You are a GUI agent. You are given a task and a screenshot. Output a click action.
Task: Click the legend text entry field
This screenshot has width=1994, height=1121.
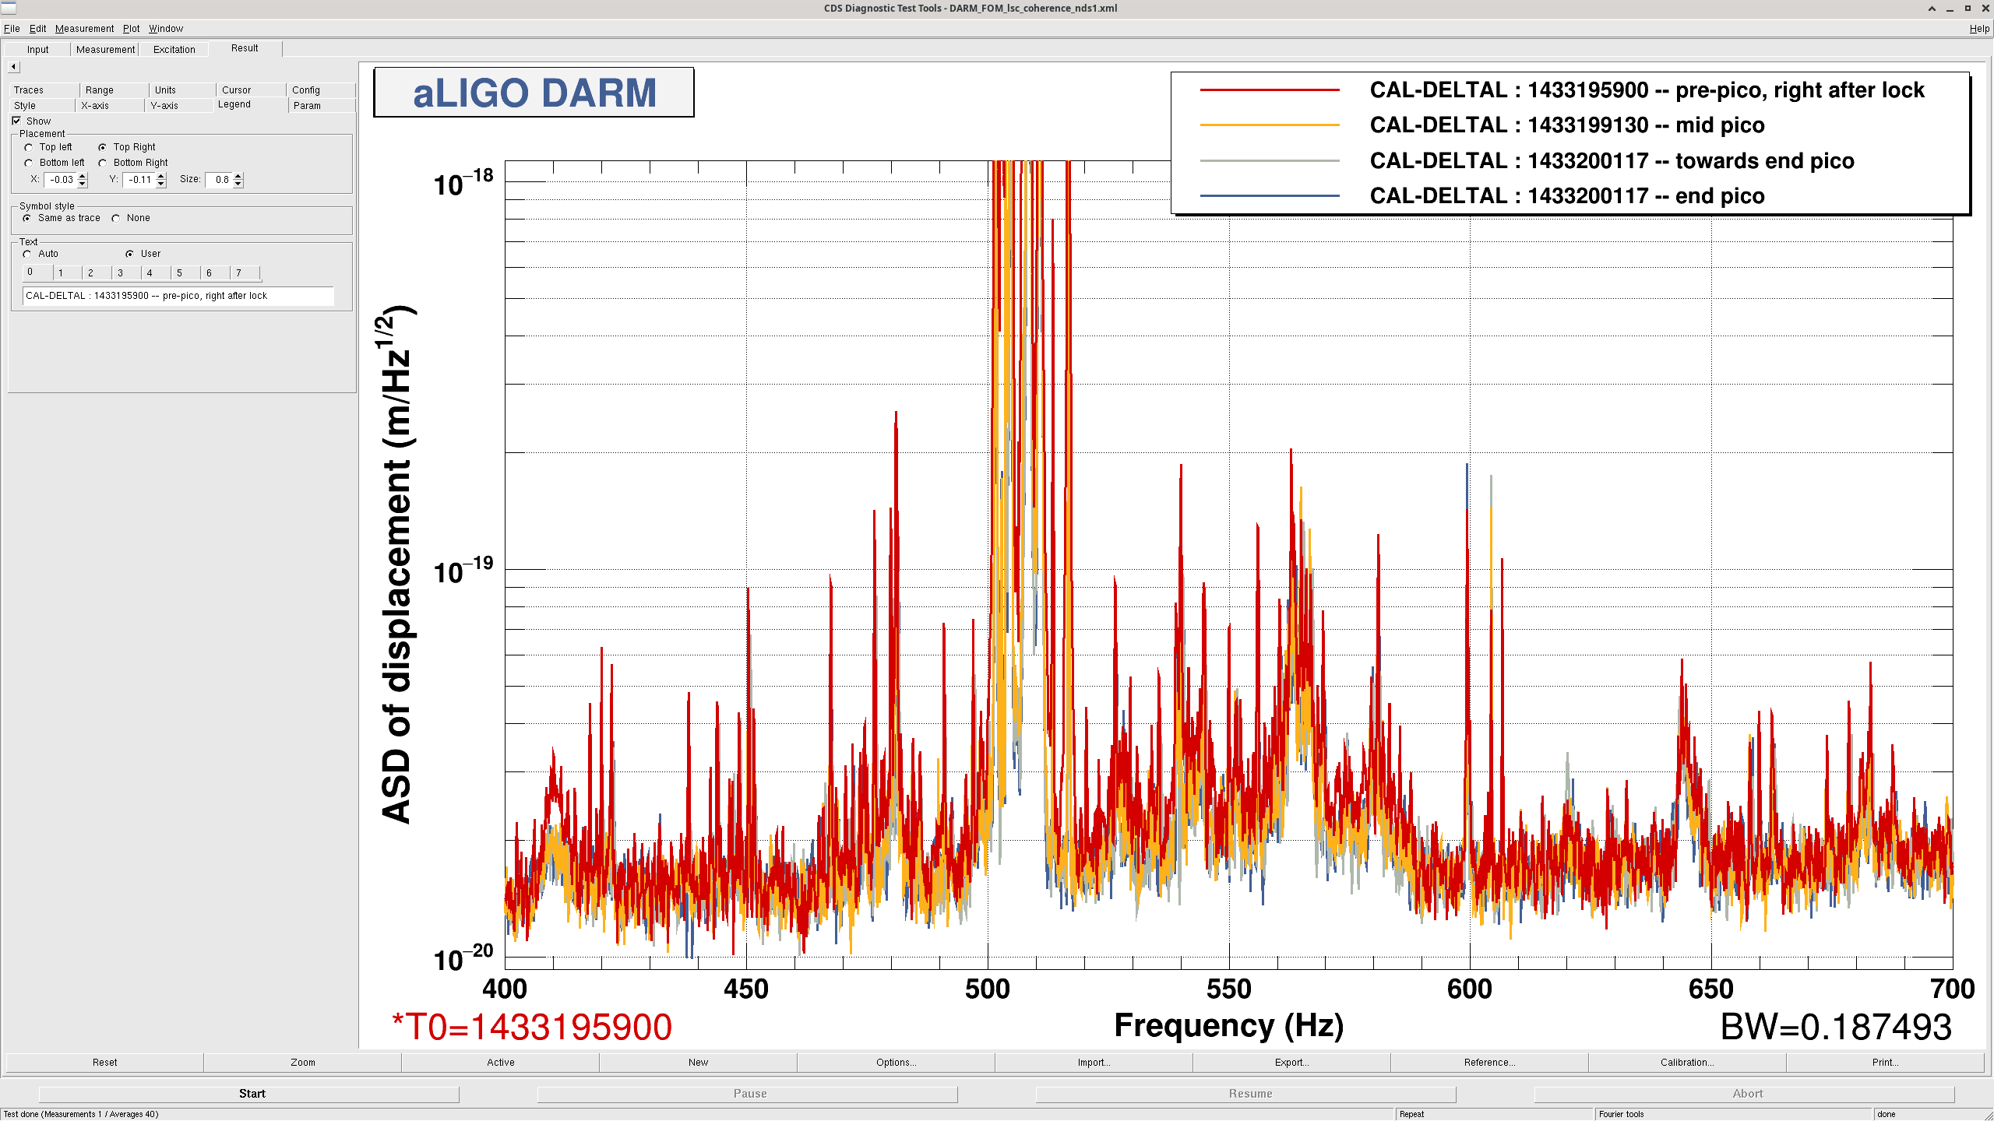pyautogui.click(x=178, y=296)
